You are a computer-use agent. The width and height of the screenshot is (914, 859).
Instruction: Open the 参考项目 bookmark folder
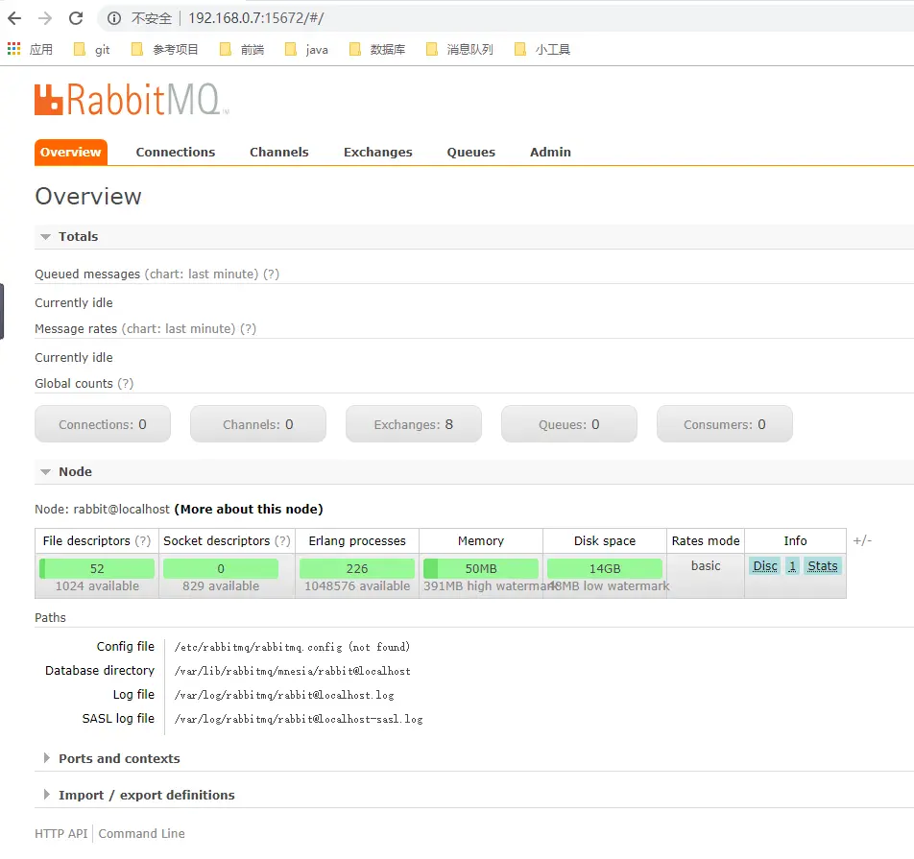165,50
